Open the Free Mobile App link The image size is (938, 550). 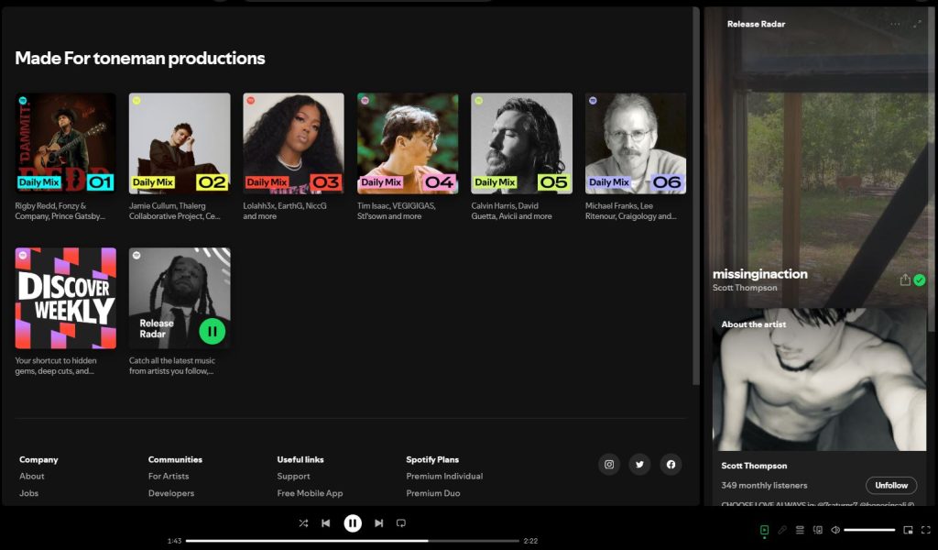310,493
